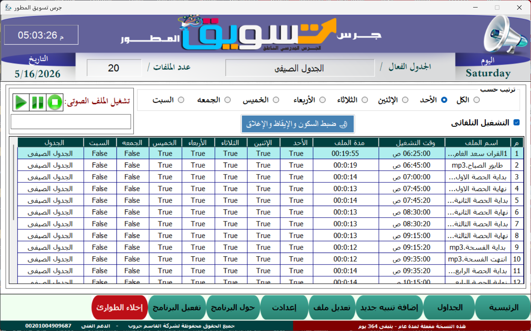This screenshot has height=331, width=531.
Task: Click the Saturday day label
Action: click(488, 73)
